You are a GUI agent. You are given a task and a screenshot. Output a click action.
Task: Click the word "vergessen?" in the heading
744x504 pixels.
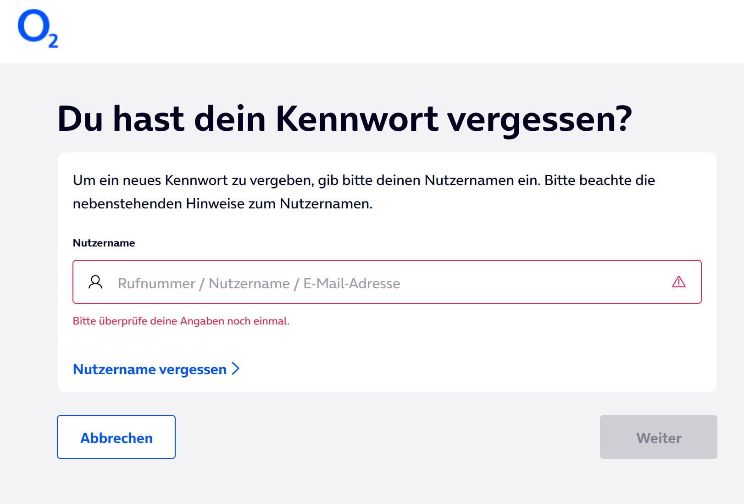click(x=539, y=119)
